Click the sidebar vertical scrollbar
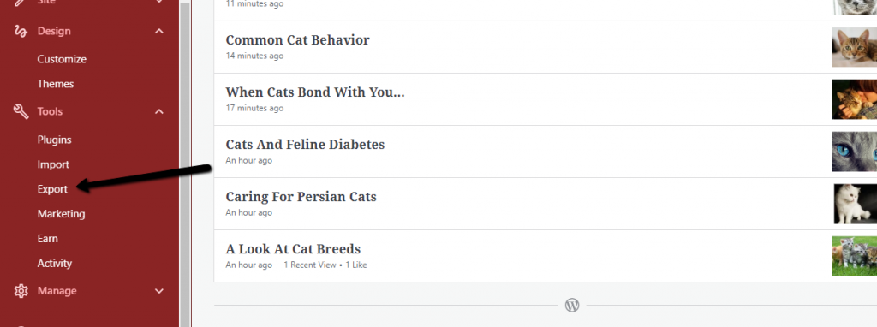 (185, 163)
